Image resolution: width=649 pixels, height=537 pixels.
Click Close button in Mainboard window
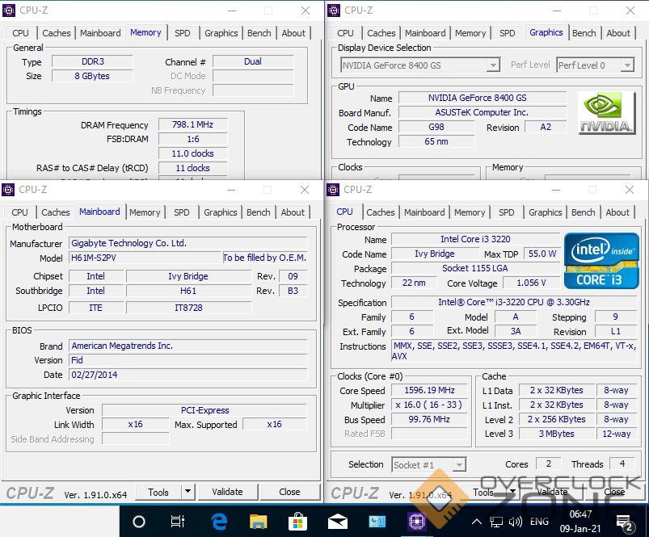coord(289,491)
